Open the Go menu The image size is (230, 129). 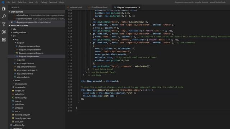37,3
